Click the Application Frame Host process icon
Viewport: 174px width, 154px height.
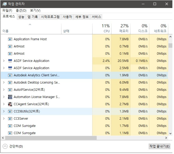(10, 39)
